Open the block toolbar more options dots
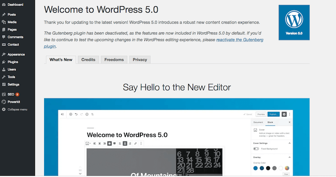This screenshot has width=336, height=177. tap(141, 144)
